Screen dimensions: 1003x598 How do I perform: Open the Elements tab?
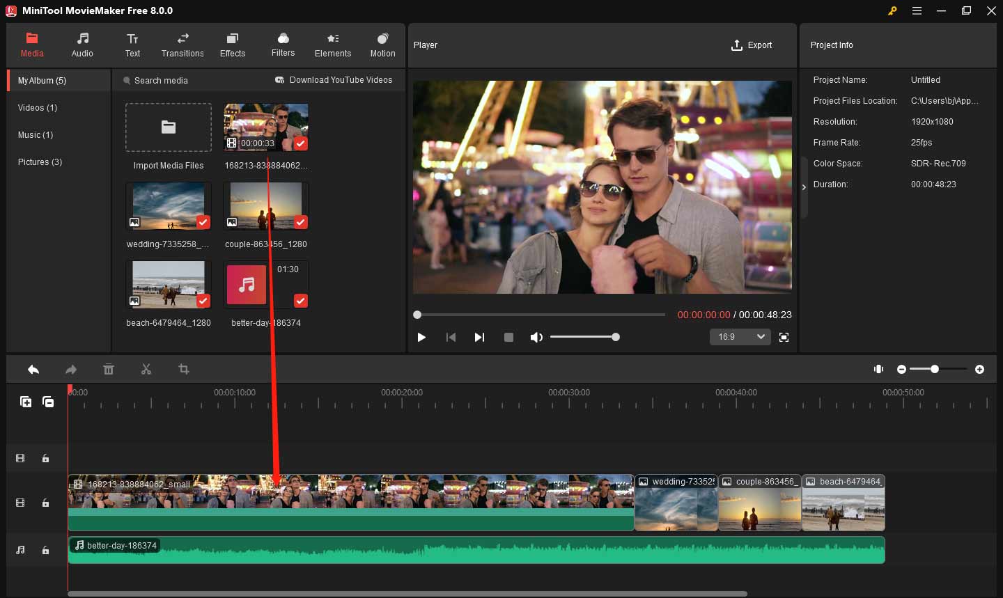333,45
